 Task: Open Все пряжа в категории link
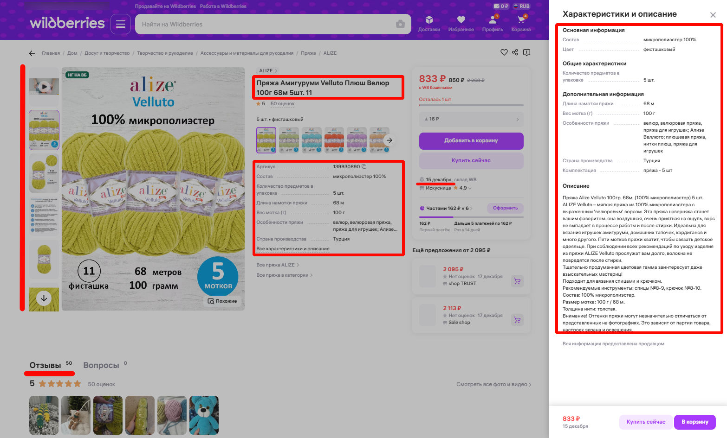pyautogui.click(x=285, y=275)
